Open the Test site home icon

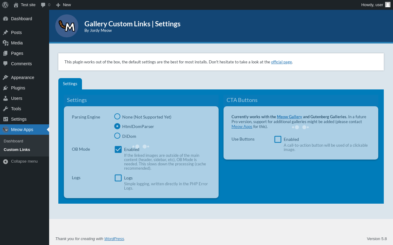(16, 5)
